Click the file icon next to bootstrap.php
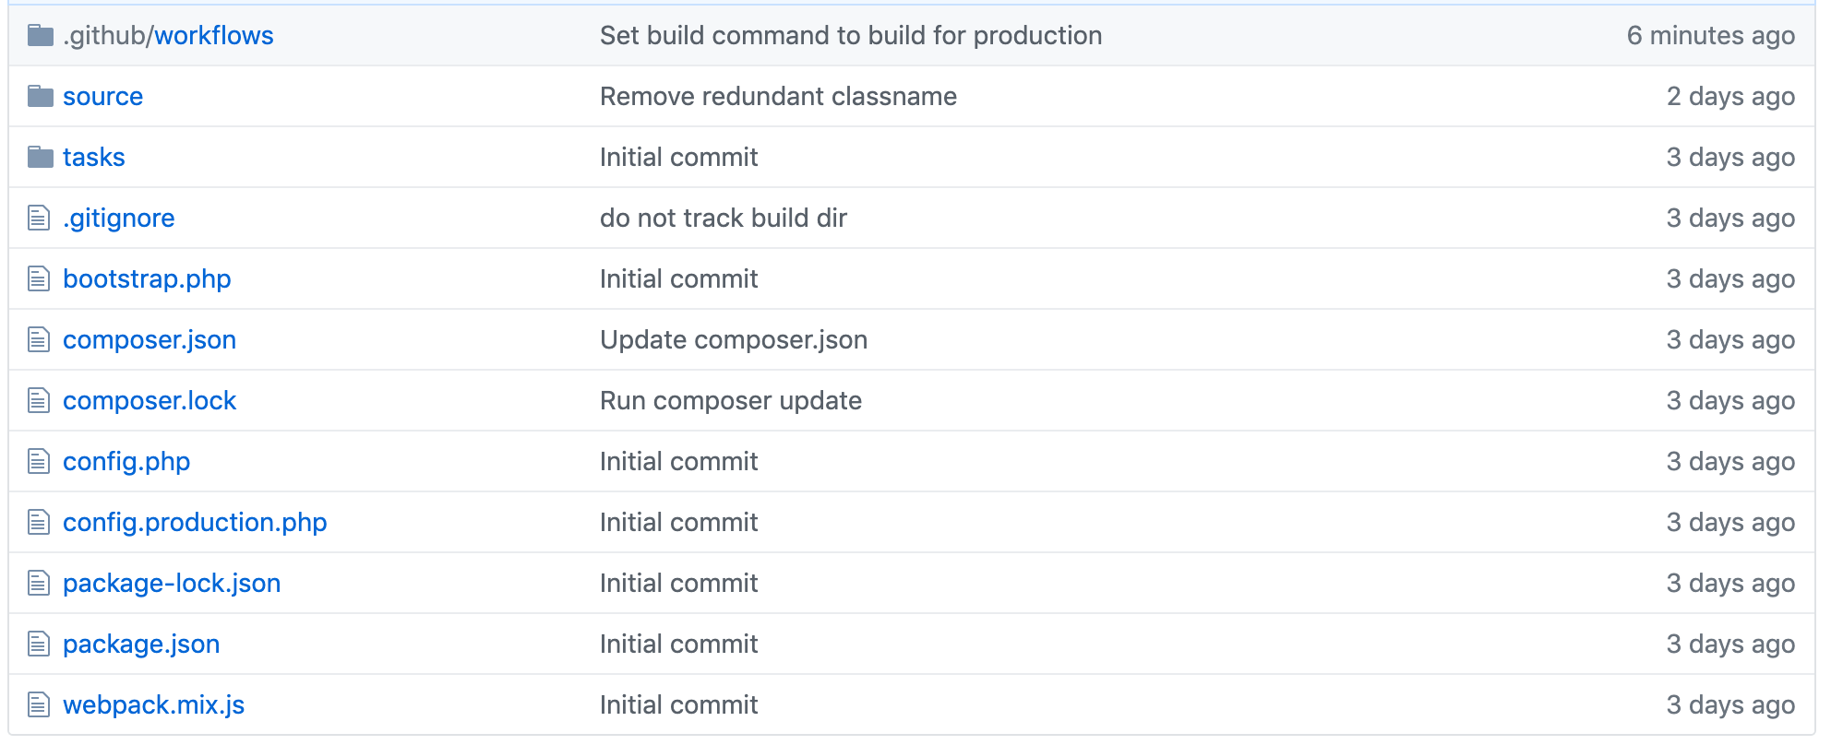The width and height of the screenshot is (1831, 745). click(39, 279)
